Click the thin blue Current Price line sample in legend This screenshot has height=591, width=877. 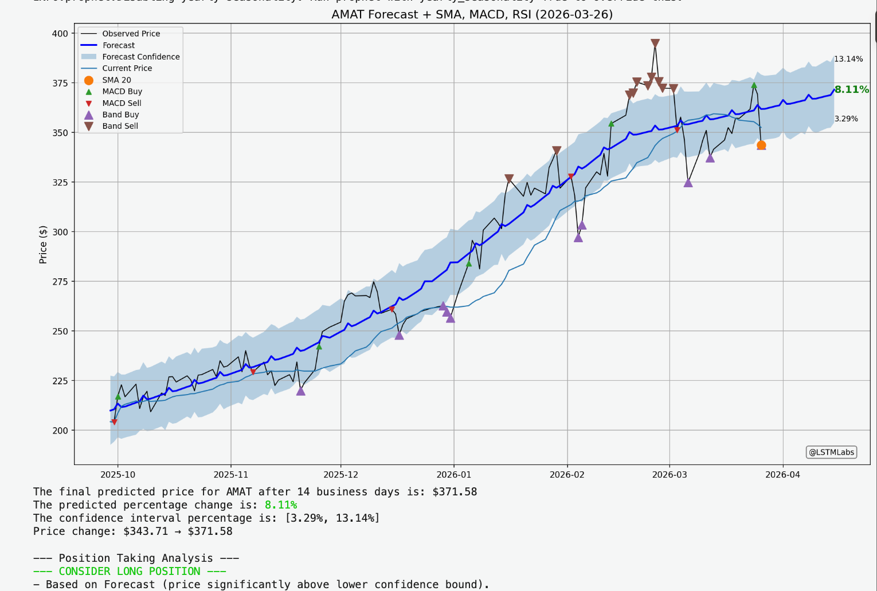click(x=89, y=68)
